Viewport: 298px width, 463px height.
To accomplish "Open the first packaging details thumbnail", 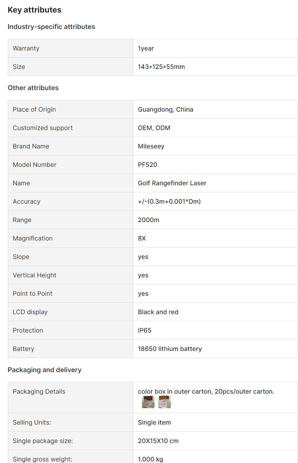I will (148, 402).
